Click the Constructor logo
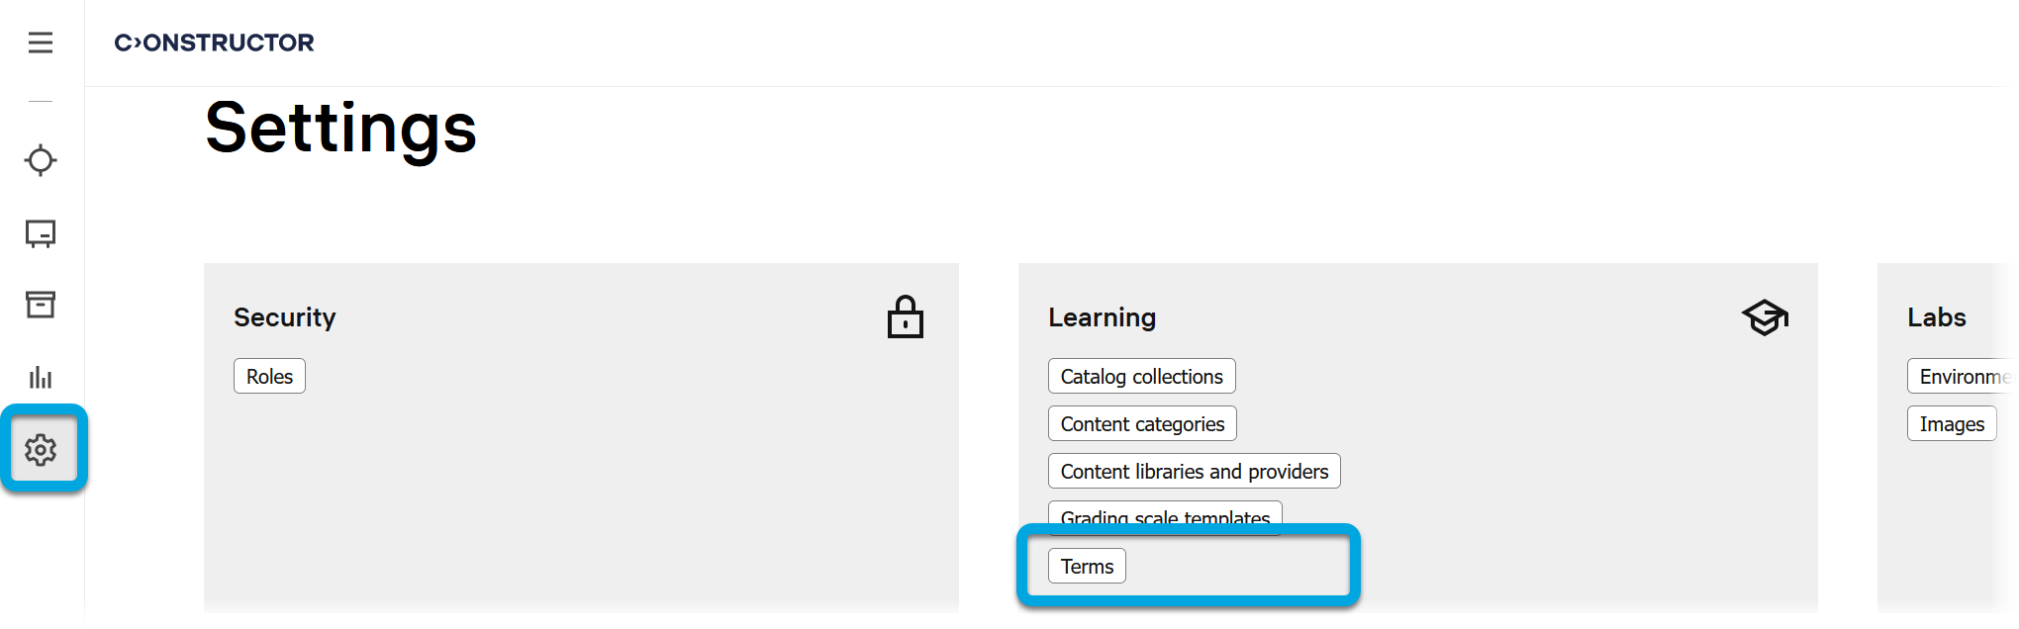 click(x=214, y=43)
